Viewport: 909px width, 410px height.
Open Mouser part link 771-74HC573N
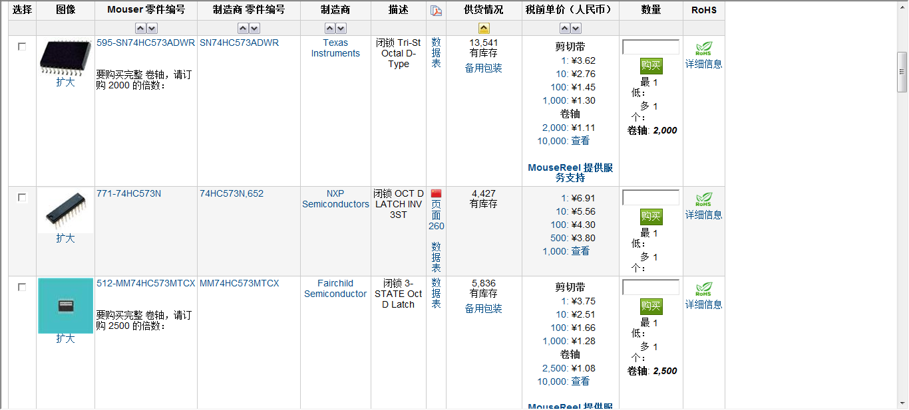click(x=129, y=193)
